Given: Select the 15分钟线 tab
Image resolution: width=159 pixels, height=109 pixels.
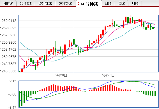Looking at the screenshot, I should 45,3.
